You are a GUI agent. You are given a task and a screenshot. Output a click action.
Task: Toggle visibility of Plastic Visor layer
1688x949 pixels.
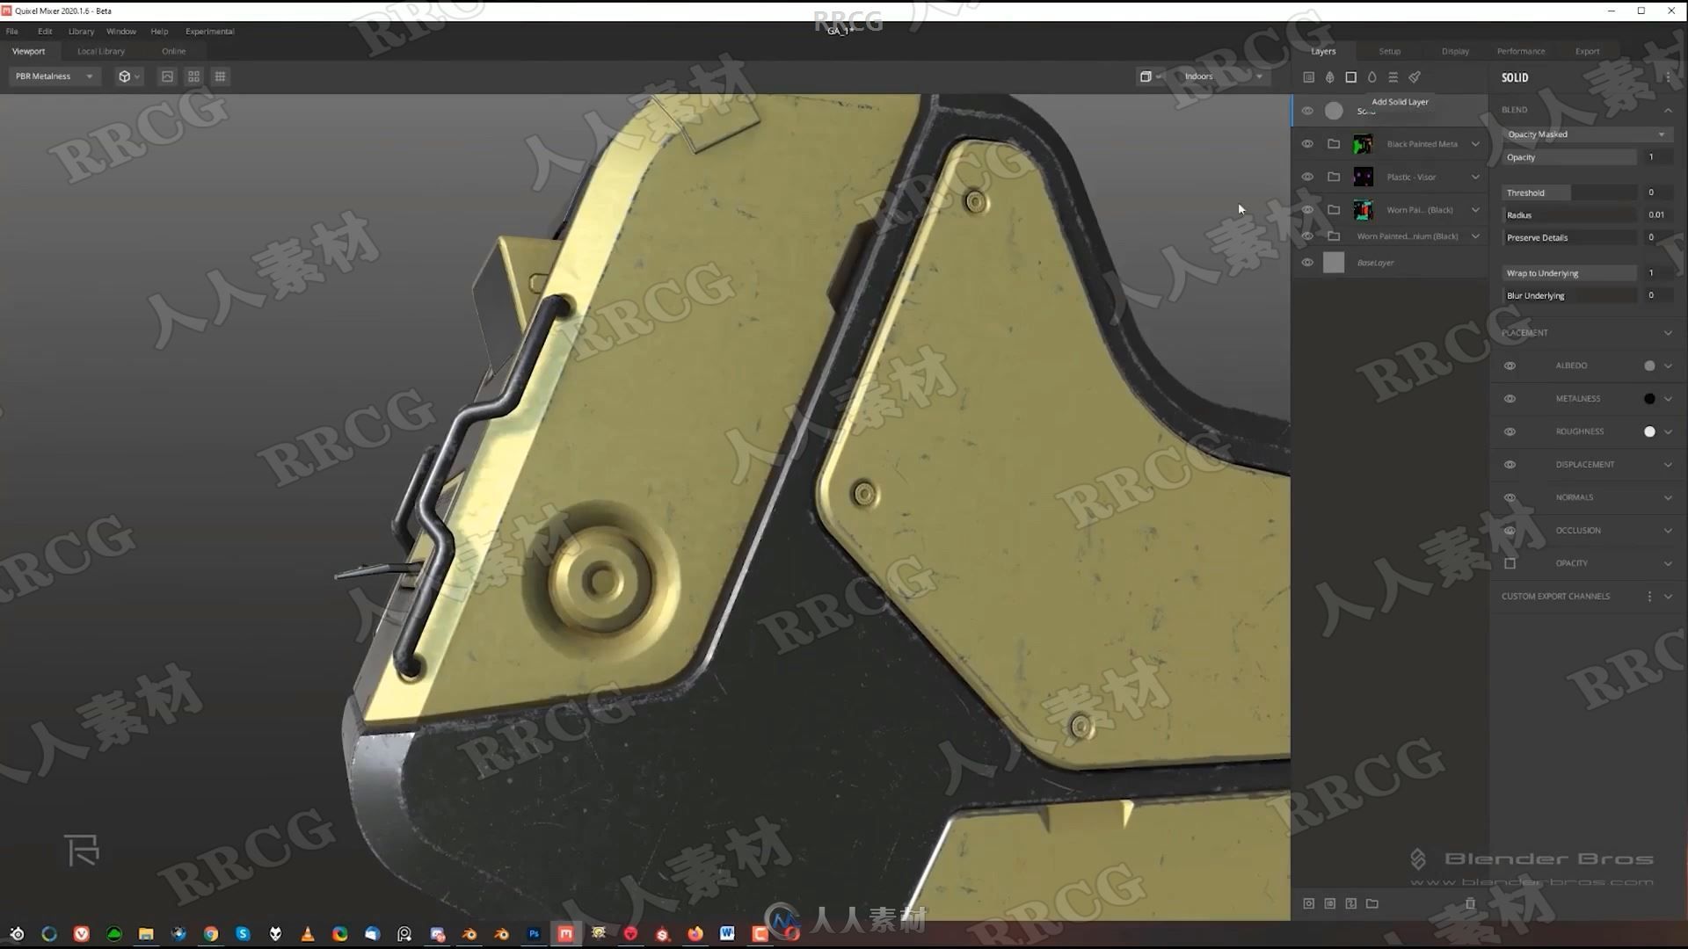click(1306, 176)
